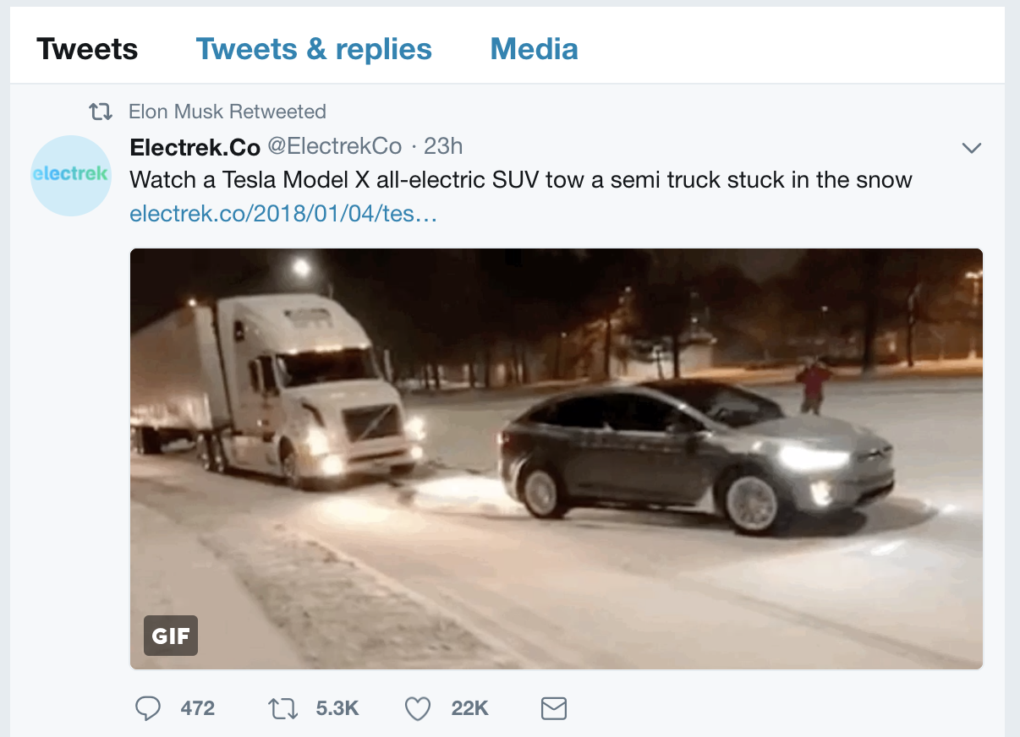Click the reply speech bubble icon
Viewport: 1020px width, 737px height.
point(148,708)
